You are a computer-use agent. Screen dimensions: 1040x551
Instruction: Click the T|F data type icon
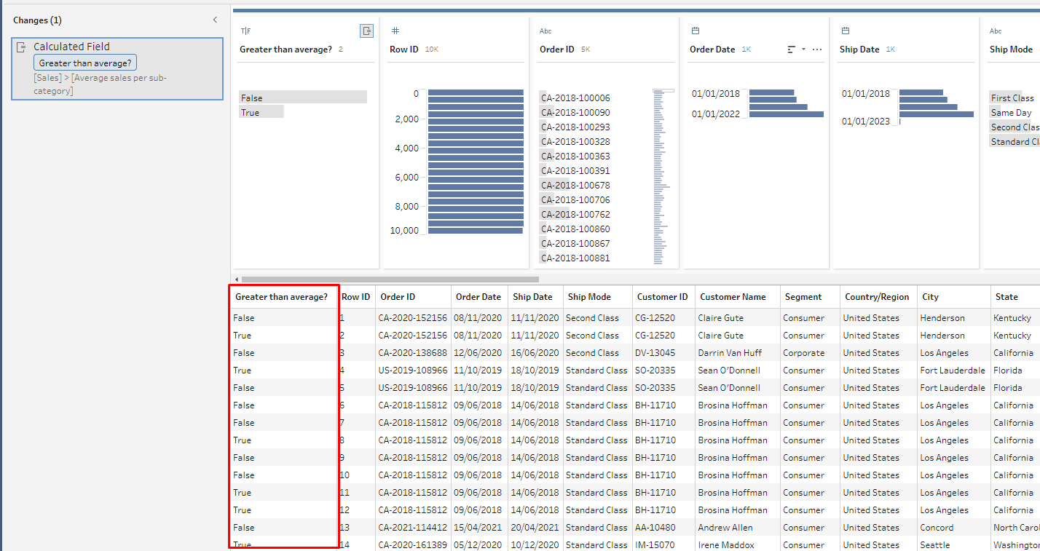[245, 31]
